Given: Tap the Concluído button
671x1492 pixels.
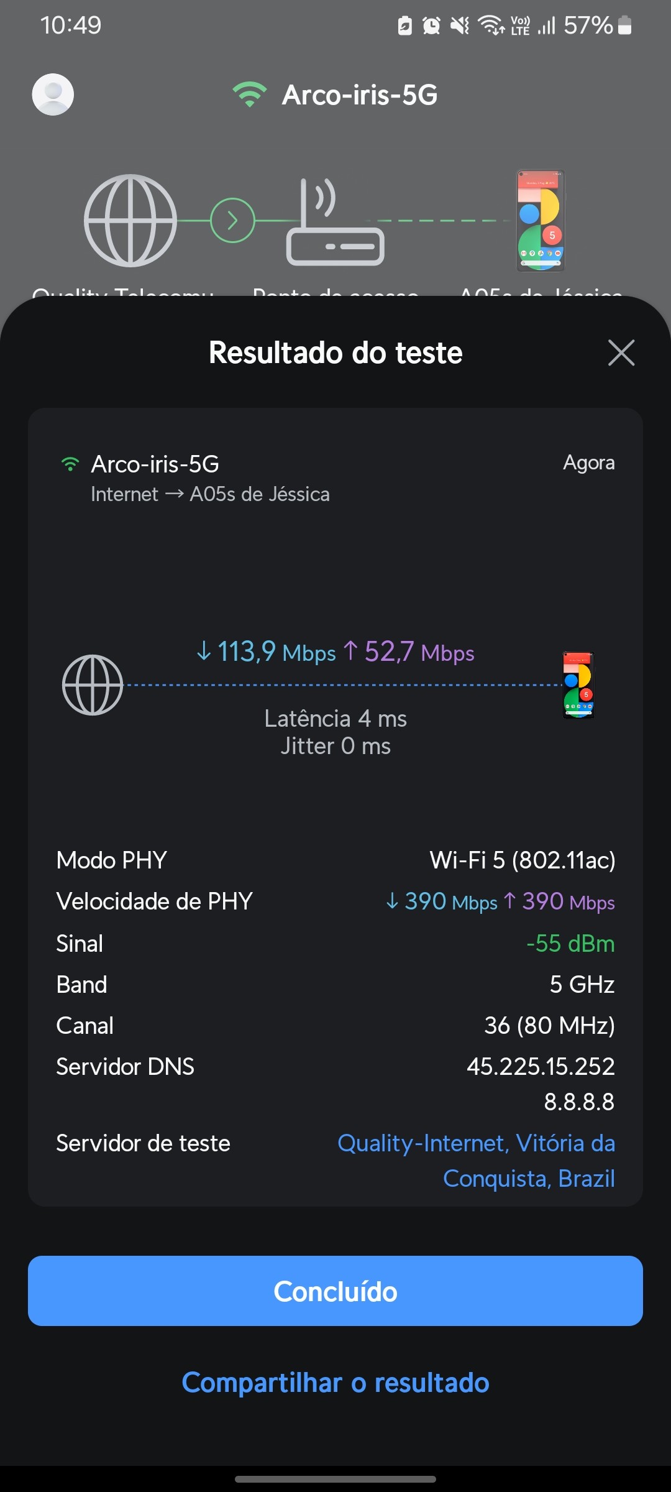Looking at the screenshot, I should click(x=335, y=1291).
